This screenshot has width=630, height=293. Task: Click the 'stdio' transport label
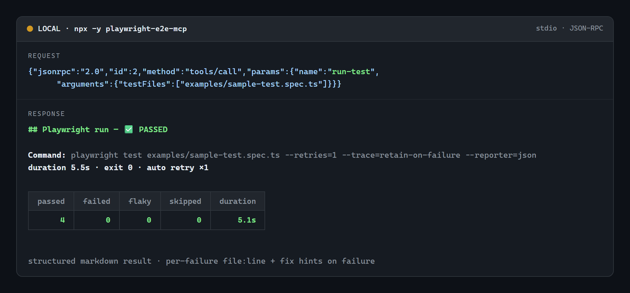pyautogui.click(x=546, y=28)
